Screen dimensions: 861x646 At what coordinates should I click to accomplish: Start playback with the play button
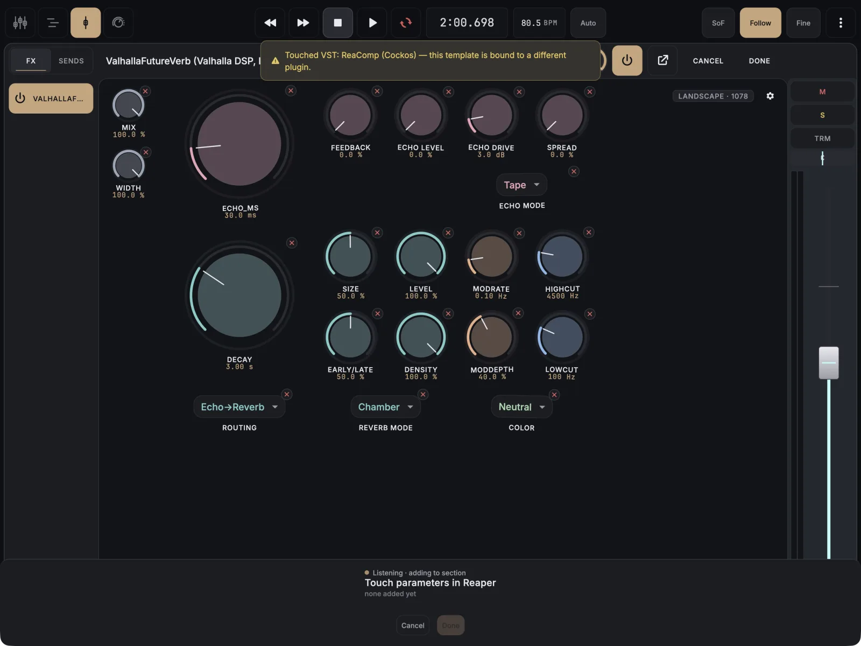372,23
